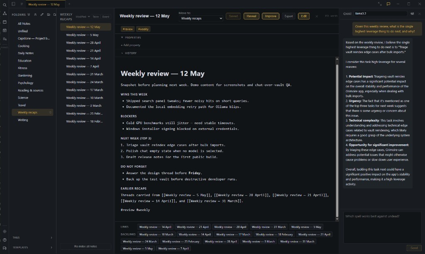Click the scrollbar down arrow in editor
Image resolution: width=425 pixels, height=254 pixels.
(x=337, y=219)
